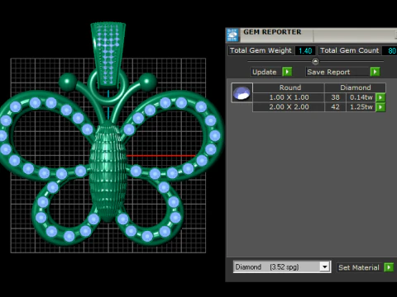397x297 pixels.
Task: Click the Total Gem Count label
Action: 349,50
